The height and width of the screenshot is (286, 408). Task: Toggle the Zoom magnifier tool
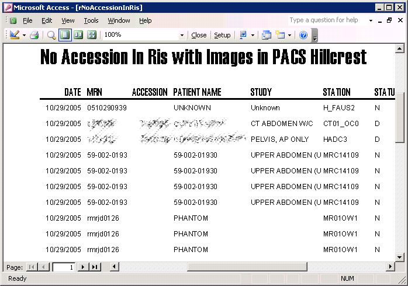point(51,35)
